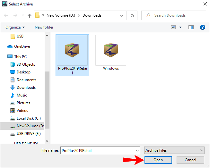Go back to previous folder

pyautogui.click(x=6, y=15)
